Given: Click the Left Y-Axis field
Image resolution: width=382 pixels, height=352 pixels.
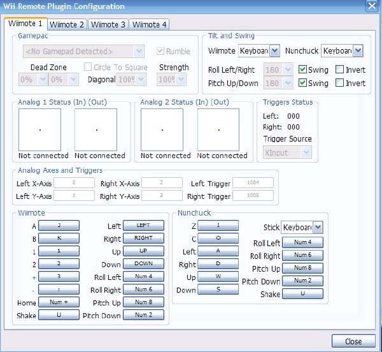Looking at the screenshot, I should (x=74, y=195).
